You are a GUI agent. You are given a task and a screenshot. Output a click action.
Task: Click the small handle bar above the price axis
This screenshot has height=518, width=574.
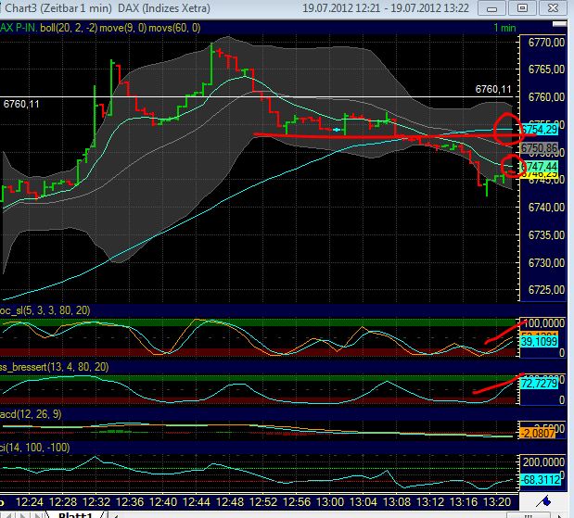(x=559, y=24)
